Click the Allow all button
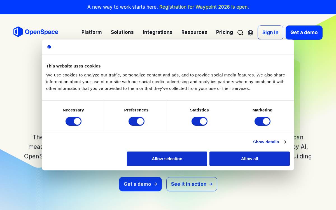The image size is (336, 210). [x=249, y=159]
